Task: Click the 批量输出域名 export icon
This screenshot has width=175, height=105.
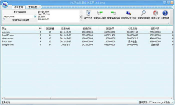Action: pos(113,13)
